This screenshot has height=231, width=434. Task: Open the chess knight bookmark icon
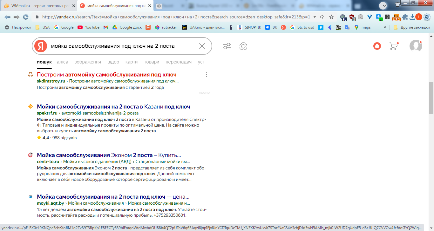click(x=231, y=27)
